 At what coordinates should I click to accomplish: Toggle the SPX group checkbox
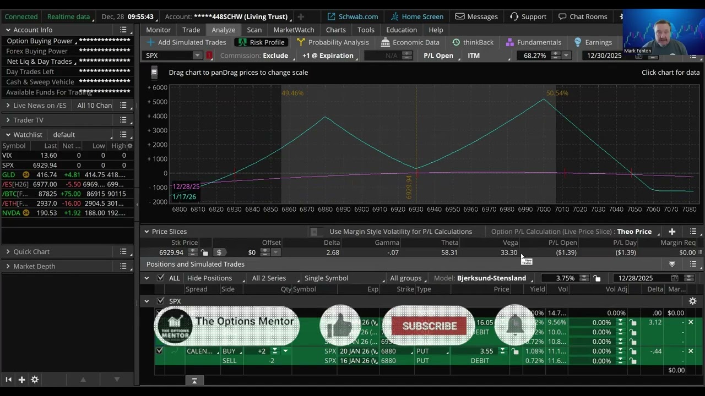[x=160, y=301]
